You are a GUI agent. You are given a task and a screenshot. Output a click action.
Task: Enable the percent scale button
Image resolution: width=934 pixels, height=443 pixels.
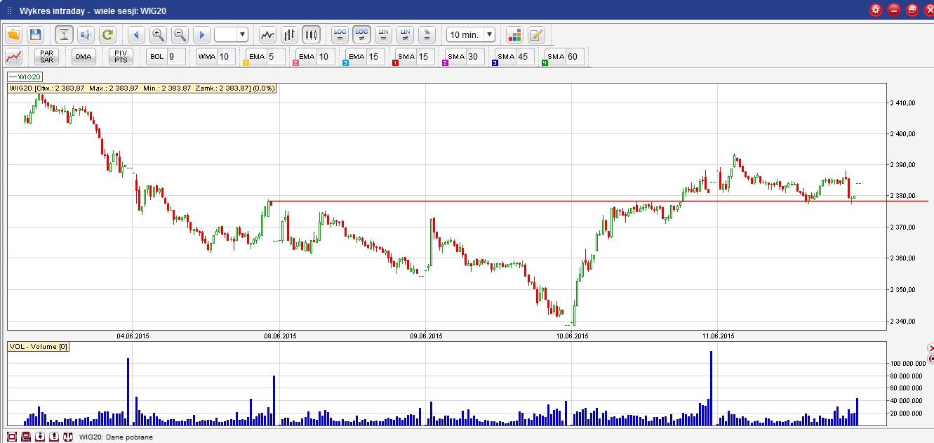point(427,34)
